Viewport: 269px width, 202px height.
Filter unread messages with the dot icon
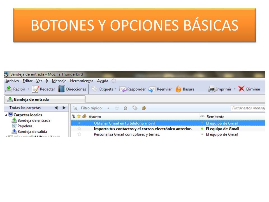pyautogui.click(x=108, y=108)
